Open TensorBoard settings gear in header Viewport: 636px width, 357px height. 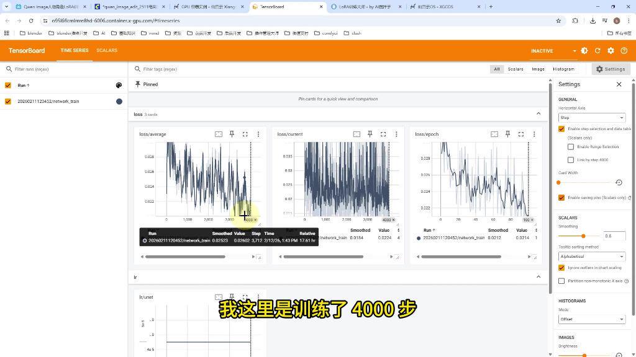pyautogui.click(x=611, y=51)
